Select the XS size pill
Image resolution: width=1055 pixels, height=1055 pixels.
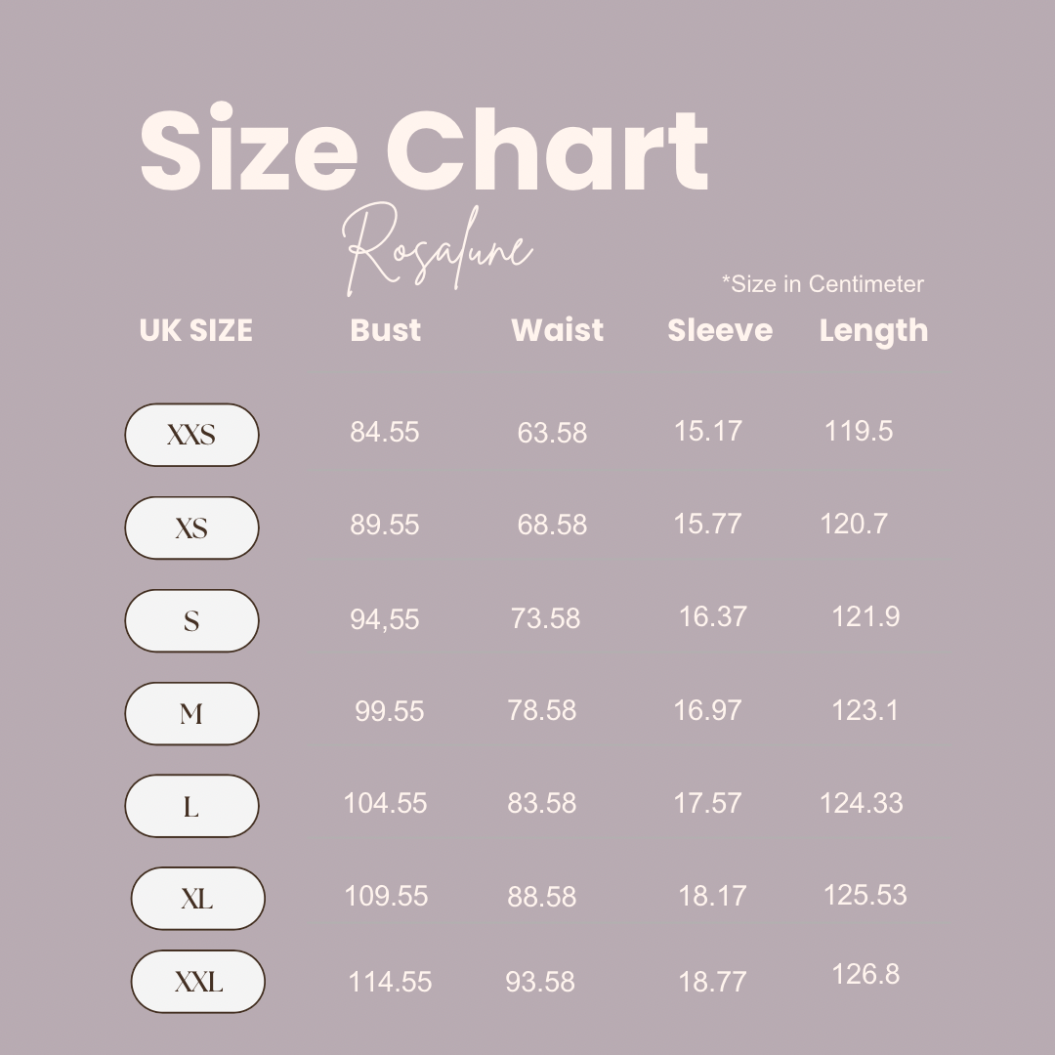pos(191,528)
